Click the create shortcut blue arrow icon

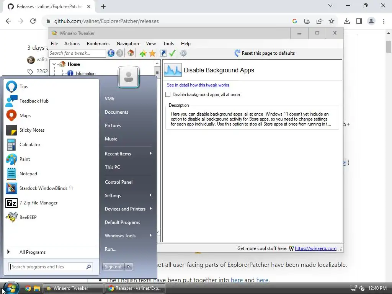[x=163, y=53]
